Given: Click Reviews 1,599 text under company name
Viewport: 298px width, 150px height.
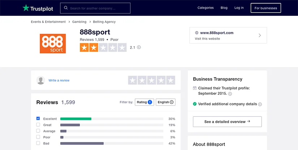Looking at the screenshot, I should point(92,40).
